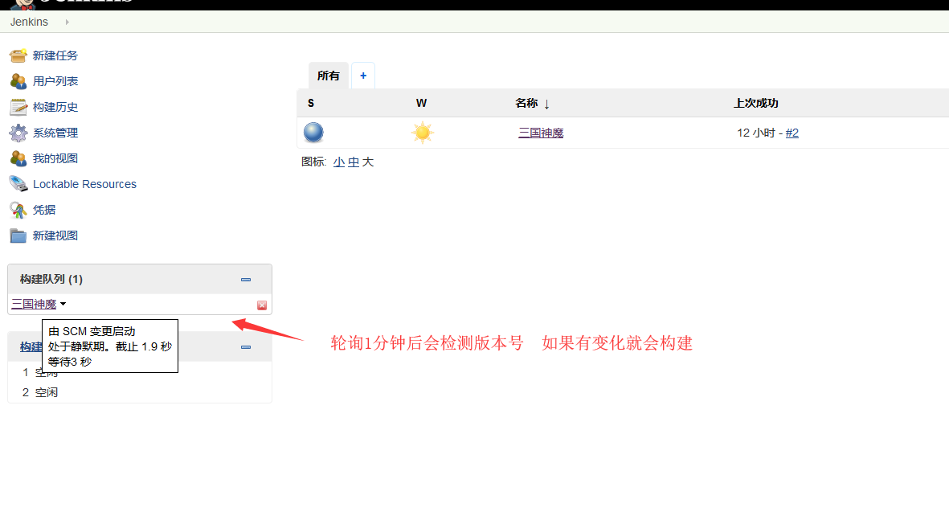Open the 三国神魔 job link in table
Screen dimensions: 949x512
[541, 133]
